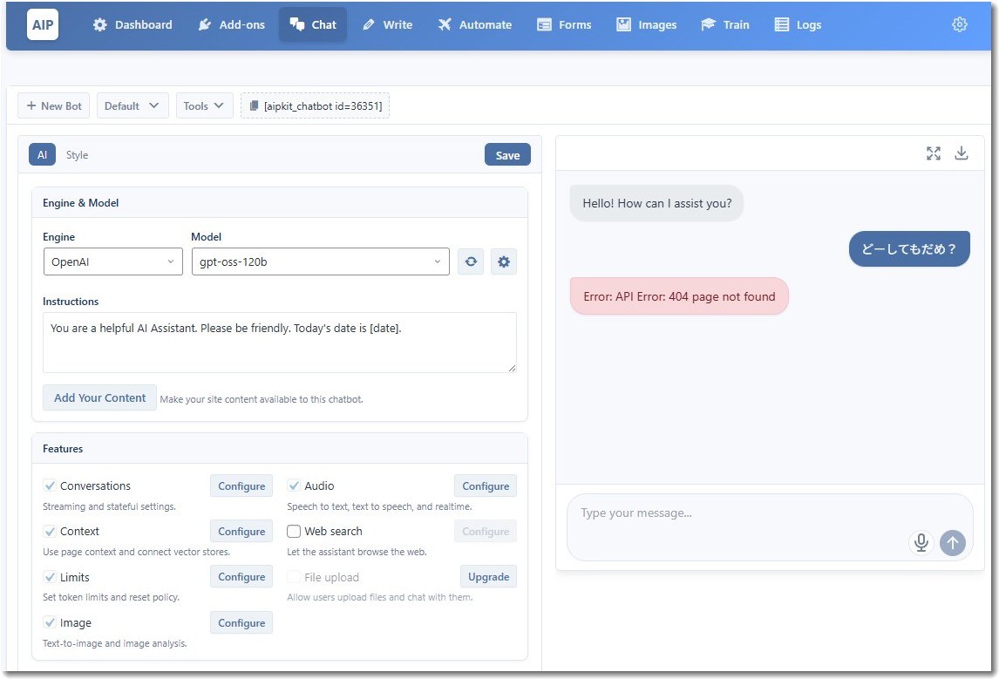Image resolution: width=999 pixels, height=679 pixels.
Task: Switch to the Style tab
Action: pyautogui.click(x=77, y=155)
